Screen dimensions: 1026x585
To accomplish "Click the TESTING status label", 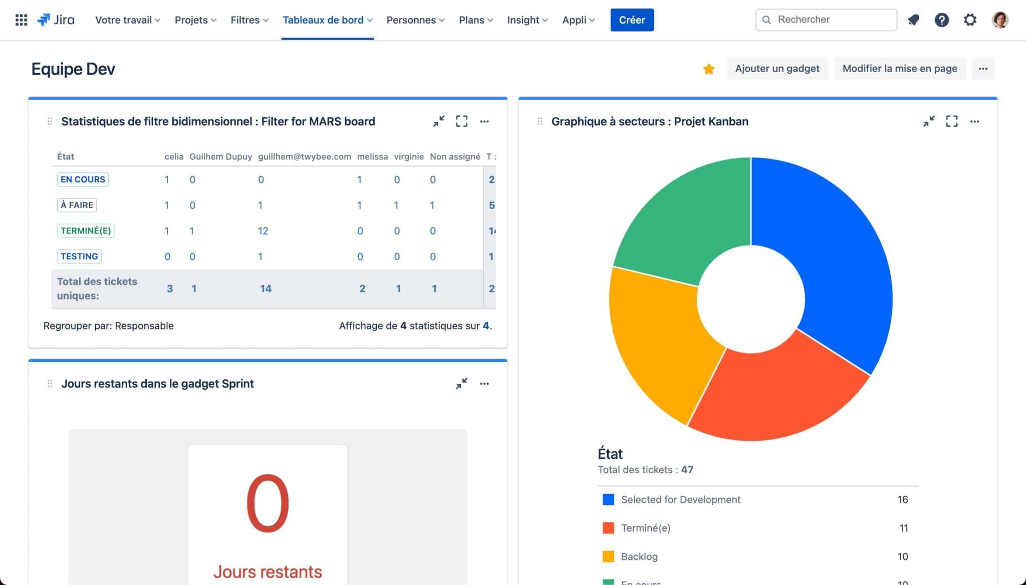I will 79,256.
